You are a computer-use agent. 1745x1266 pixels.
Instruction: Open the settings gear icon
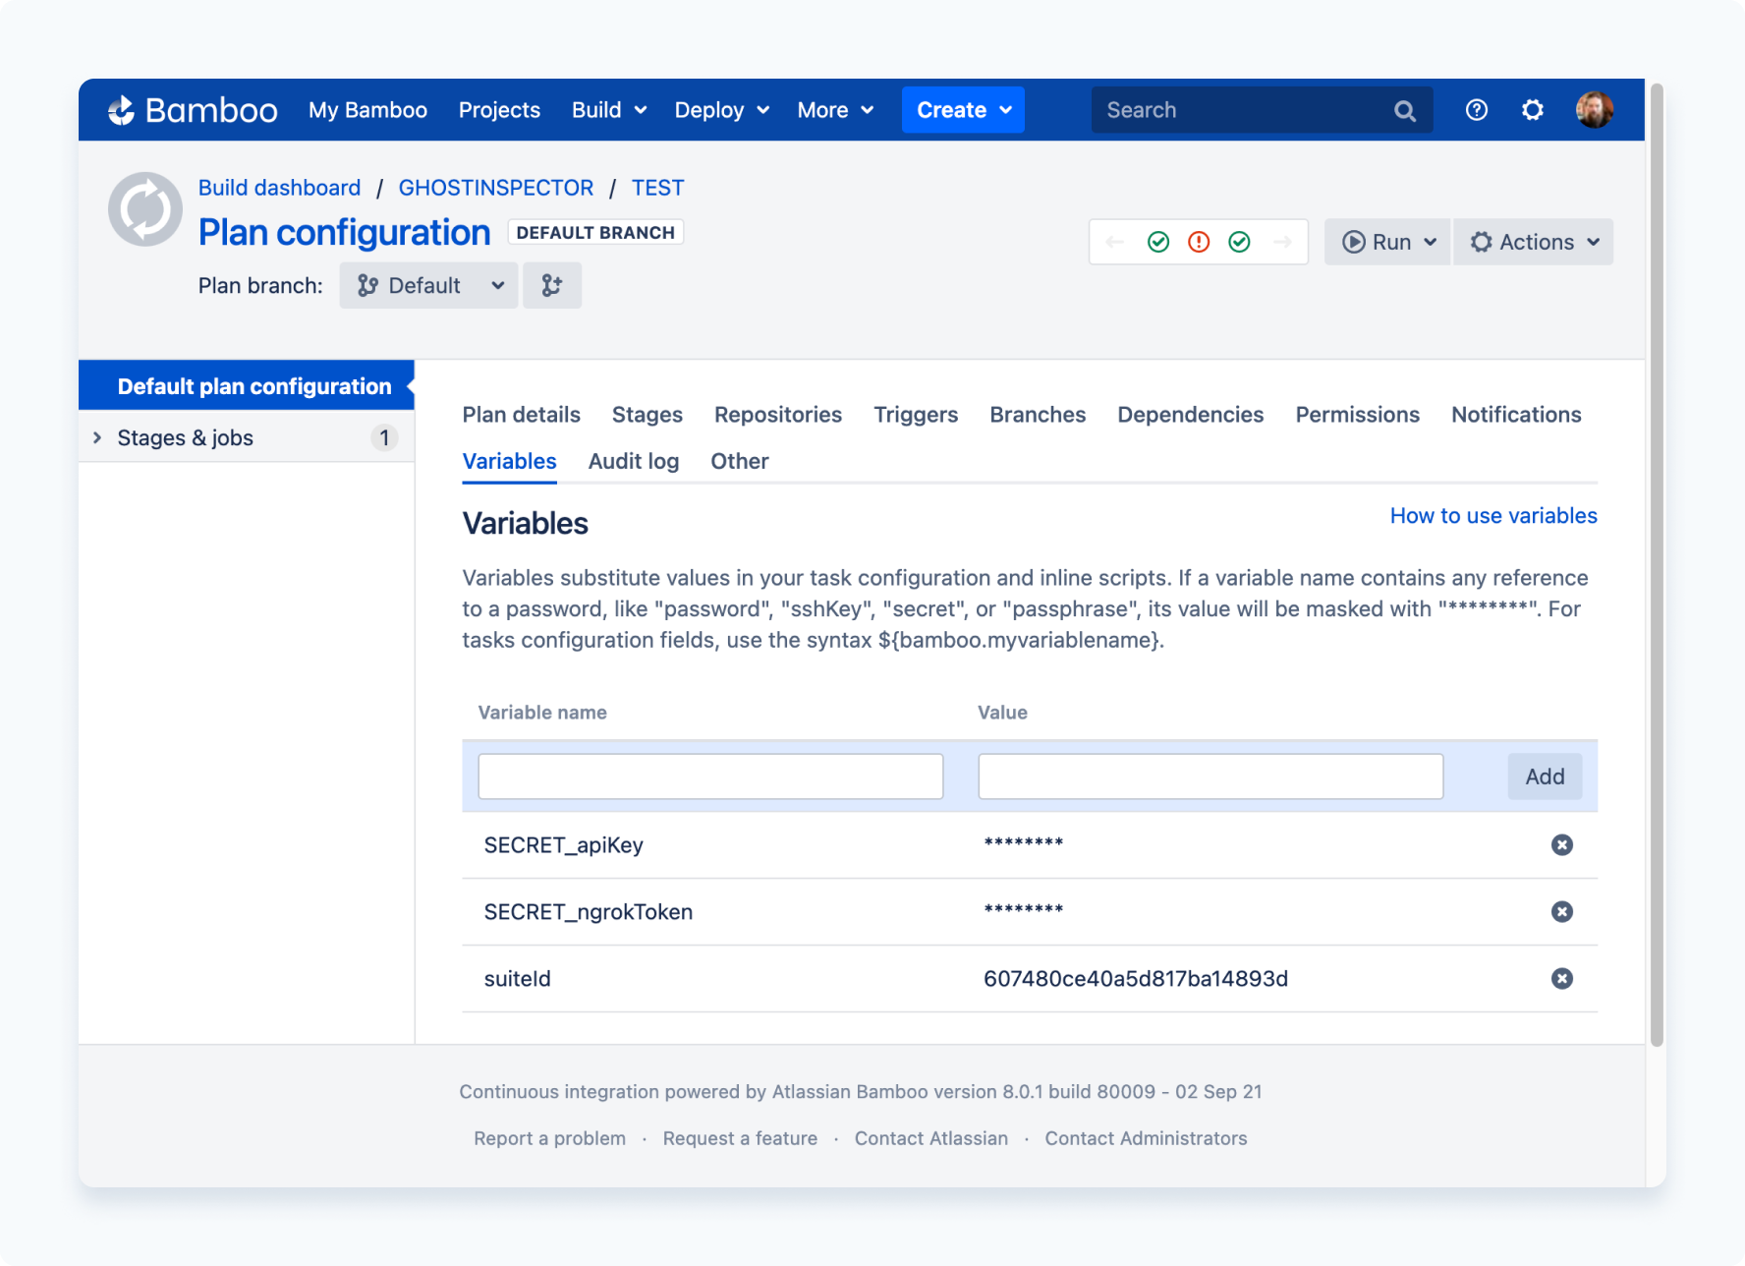click(x=1533, y=109)
